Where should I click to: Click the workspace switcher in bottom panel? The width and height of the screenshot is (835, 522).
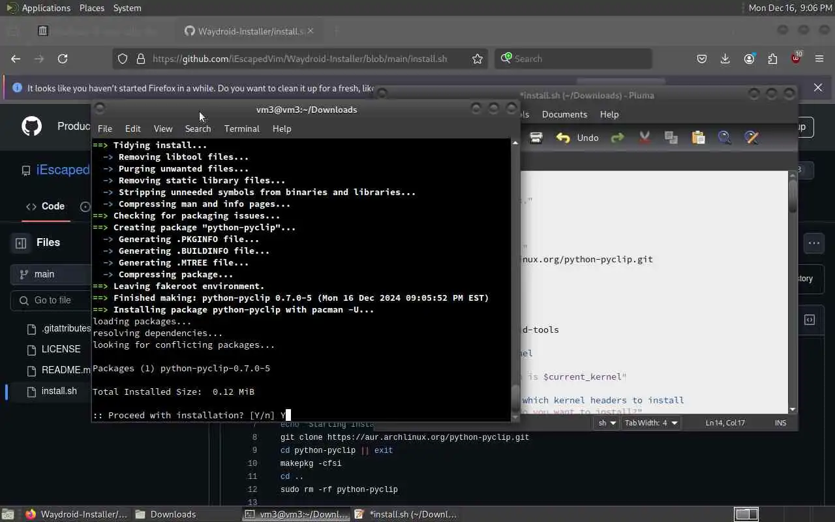click(746, 514)
